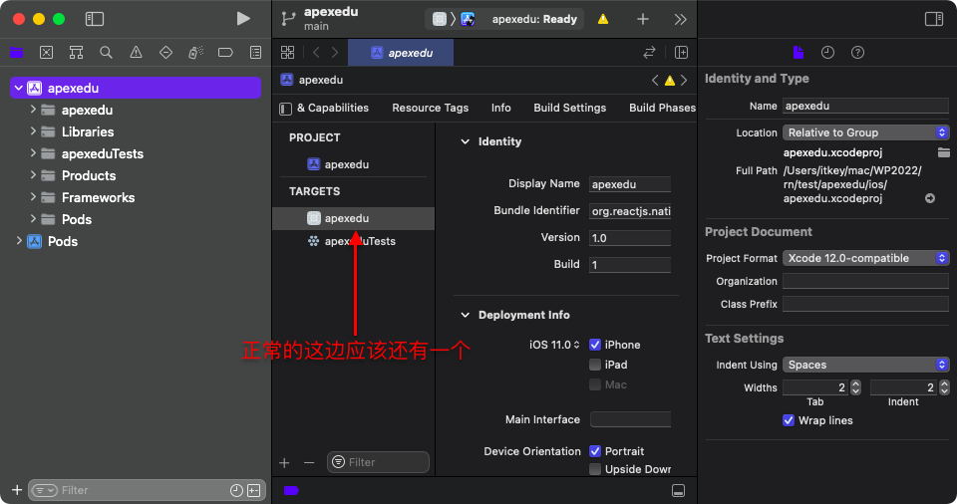This screenshot has width=957, height=504.
Task: Toggle the debug area at bottom right
Action: [x=678, y=491]
